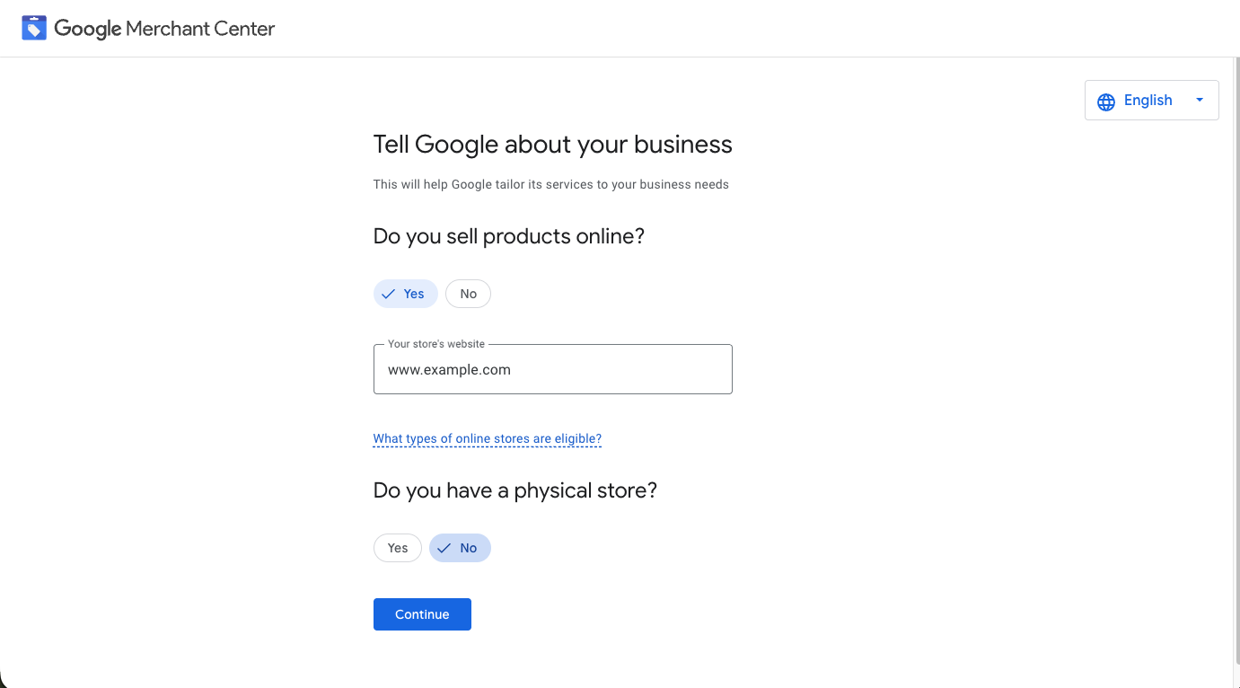Click the subtitle about tailoring Google services
1240x688 pixels.
[x=550, y=185]
